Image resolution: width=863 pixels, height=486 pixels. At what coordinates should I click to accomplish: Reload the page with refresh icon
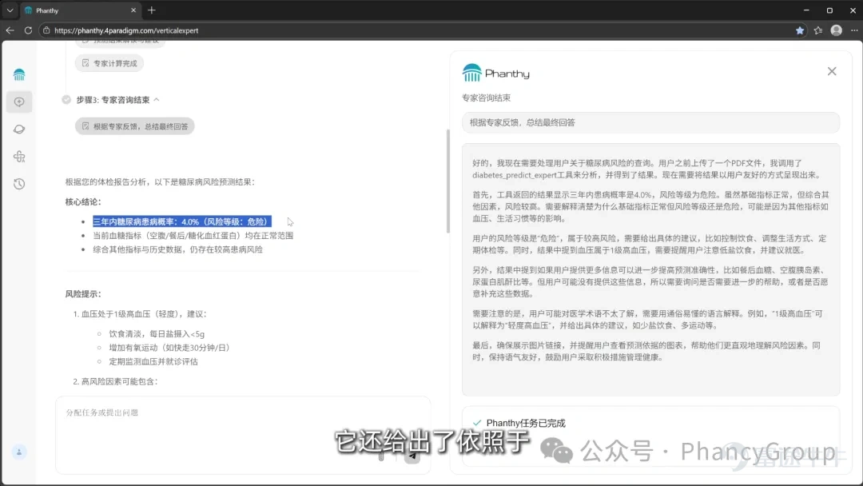(28, 30)
